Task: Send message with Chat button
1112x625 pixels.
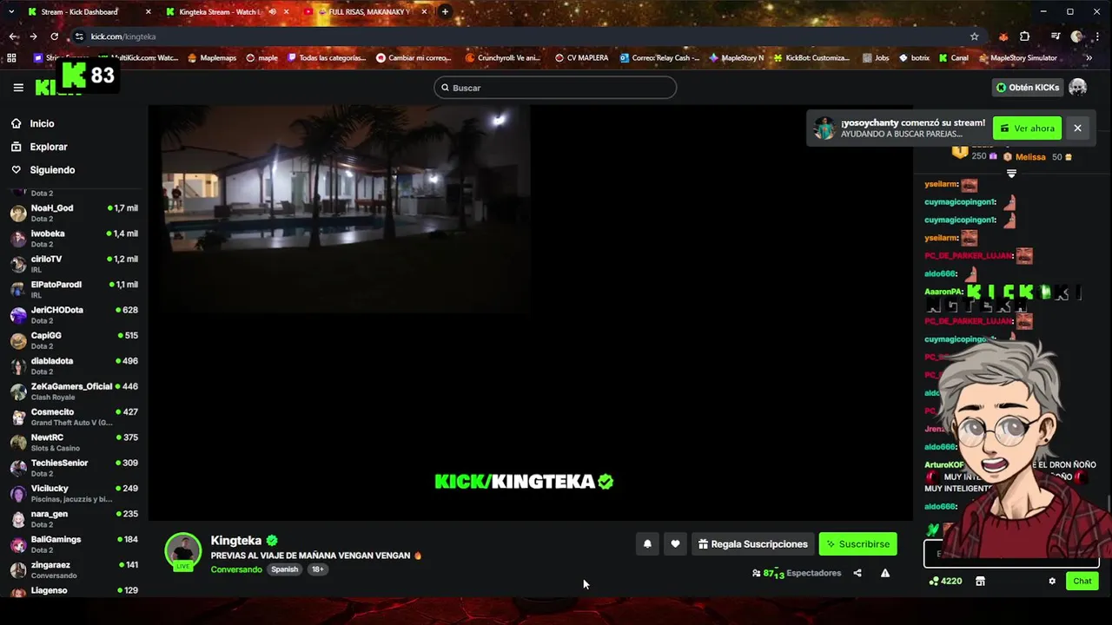Action: click(x=1082, y=581)
